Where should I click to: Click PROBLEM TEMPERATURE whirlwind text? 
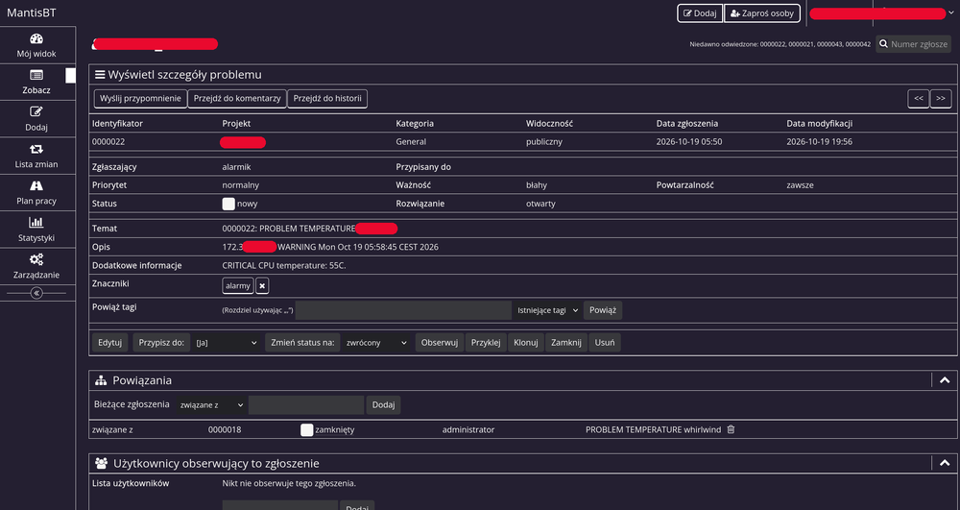[x=653, y=429]
